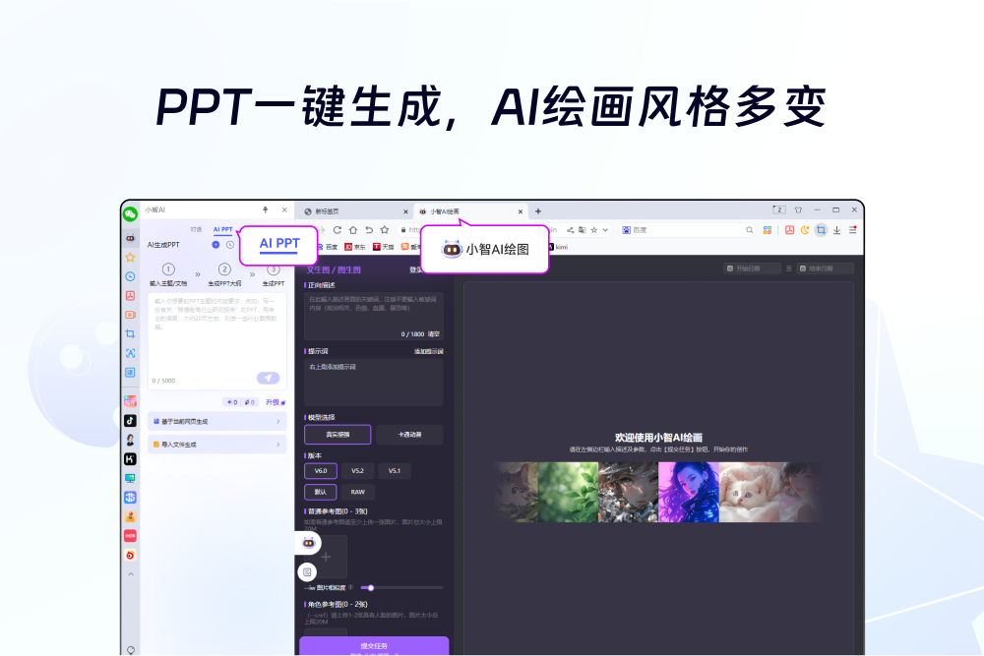Switch to the 对话 tab

click(x=197, y=229)
